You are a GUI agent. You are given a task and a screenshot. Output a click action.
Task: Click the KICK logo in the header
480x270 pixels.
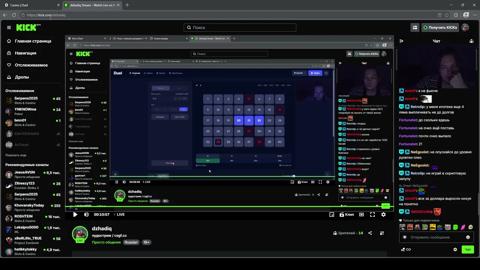click(28, 27)
